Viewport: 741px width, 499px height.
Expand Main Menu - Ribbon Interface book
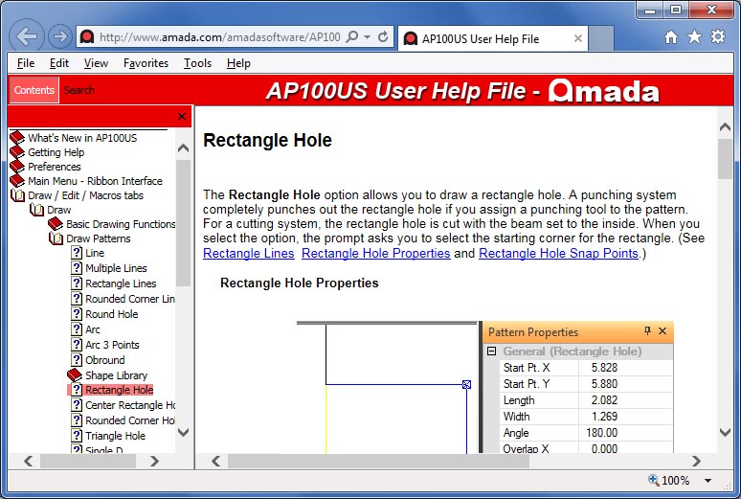pos(17,181)
